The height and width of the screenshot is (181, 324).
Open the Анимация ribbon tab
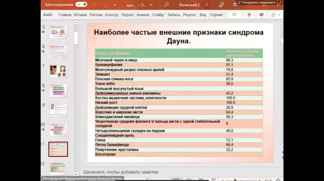coord(143,15)
